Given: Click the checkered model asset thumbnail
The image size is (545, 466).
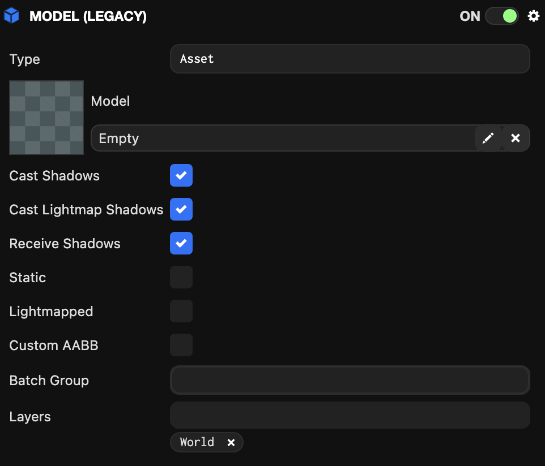Looking at the screenshot, I should click(46, 117).
